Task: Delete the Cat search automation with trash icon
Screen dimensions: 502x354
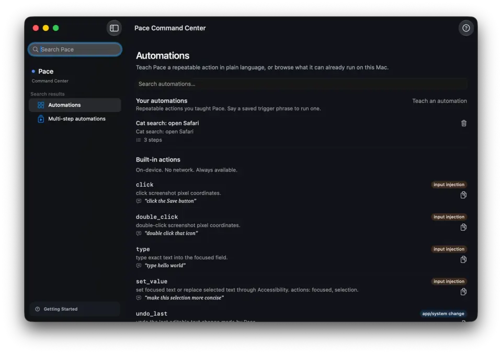Action: click(x=463, y=123)
